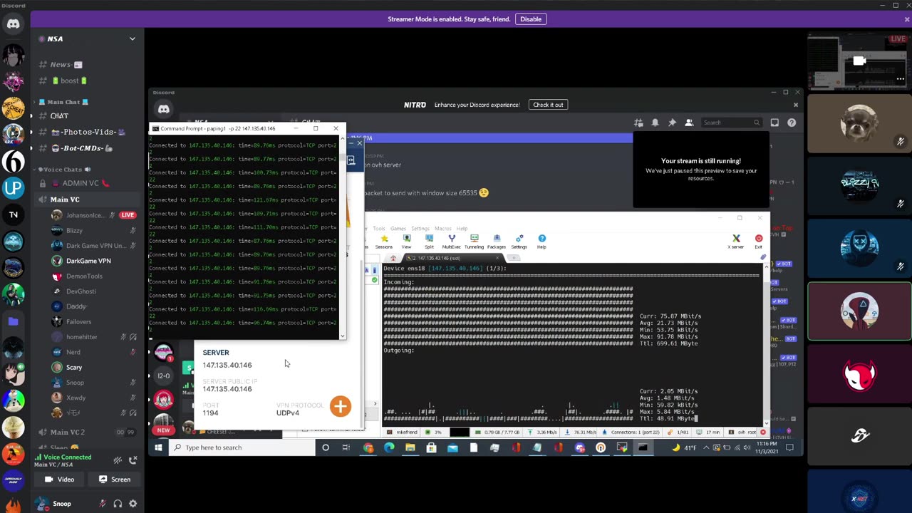912x513 pixels.
Task: Click JohansonIce's LIVE badge
Action: pos(128,215)
